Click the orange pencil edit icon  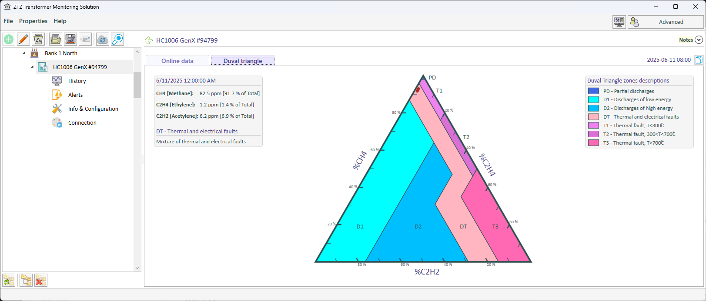(x=23, y=40)
